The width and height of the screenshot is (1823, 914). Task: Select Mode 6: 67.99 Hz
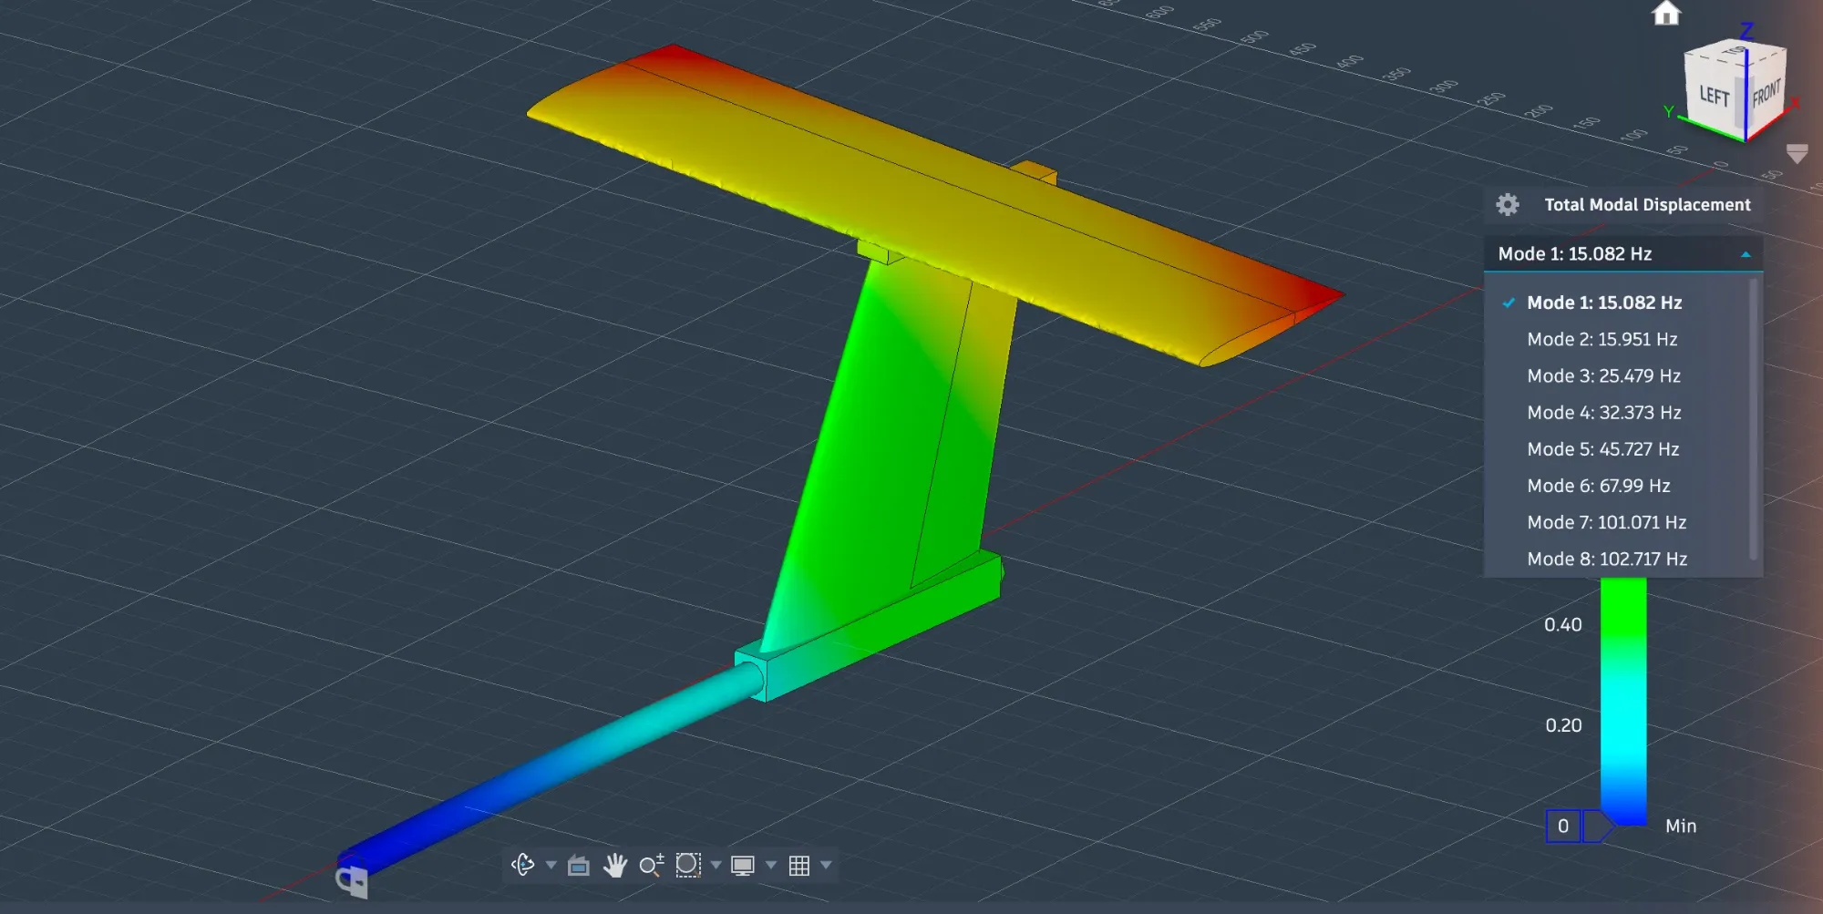pos(1618,486)
